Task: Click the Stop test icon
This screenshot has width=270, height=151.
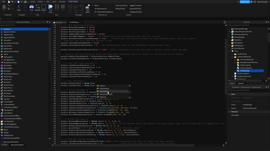Action: tap(63, 7)
